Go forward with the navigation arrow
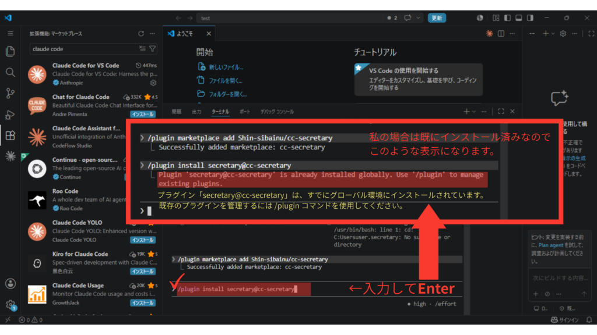Image resolution: width=597 pixels, height=335 pixels. coord(189,18)
